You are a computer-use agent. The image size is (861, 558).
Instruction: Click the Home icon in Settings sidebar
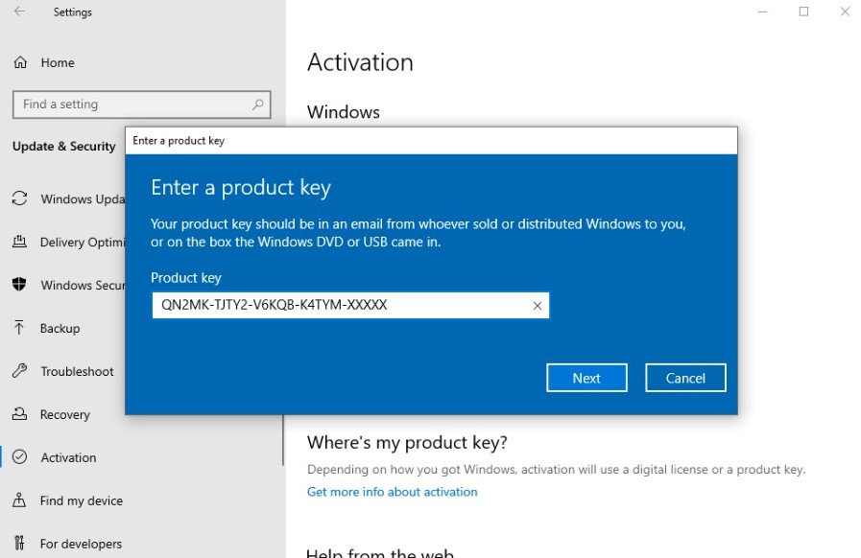pos(20,62)
